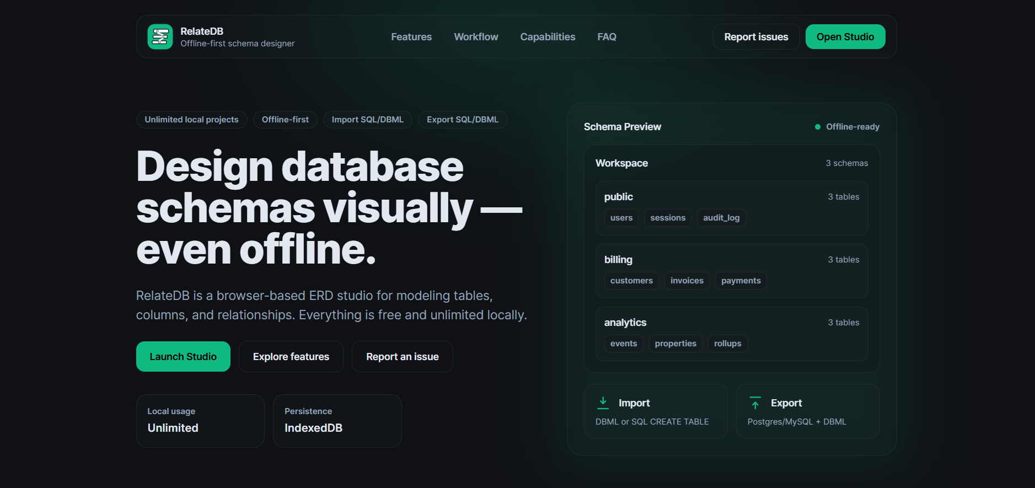The width and height of the screenshot is (1035, 488).
Task: Click the Explore features button
Action: click(291, 357)
